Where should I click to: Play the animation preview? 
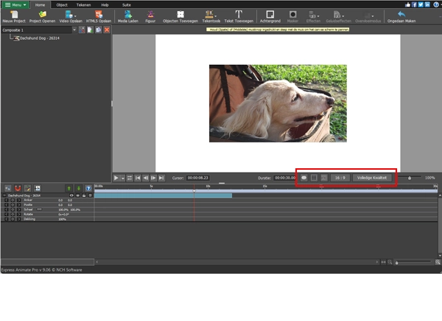coord(116,178)
